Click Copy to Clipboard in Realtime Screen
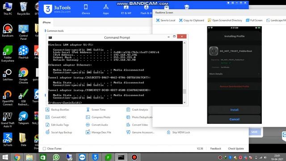Image resolution: width=286 pixels, height=161 pixels. (192, 20)
